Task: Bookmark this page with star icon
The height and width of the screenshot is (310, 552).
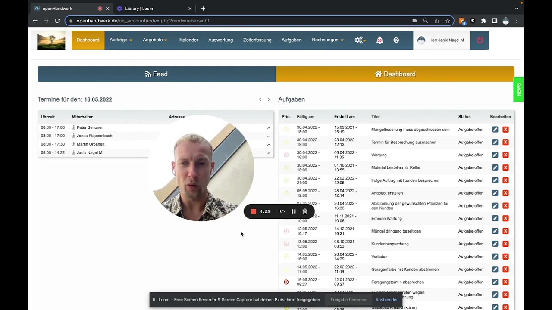Action: [x=448, y=21]
